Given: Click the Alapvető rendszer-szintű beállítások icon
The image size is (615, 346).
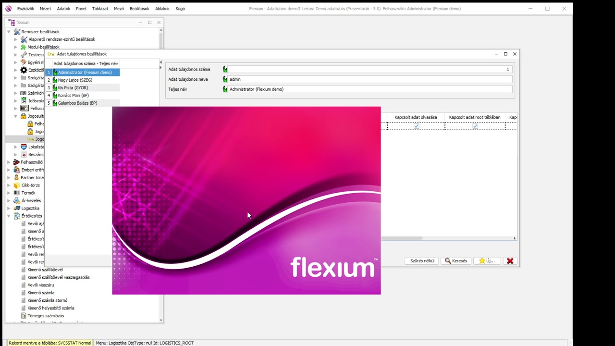Looking at the screenshot, I should pyautogui.click(x=24, y=39).
